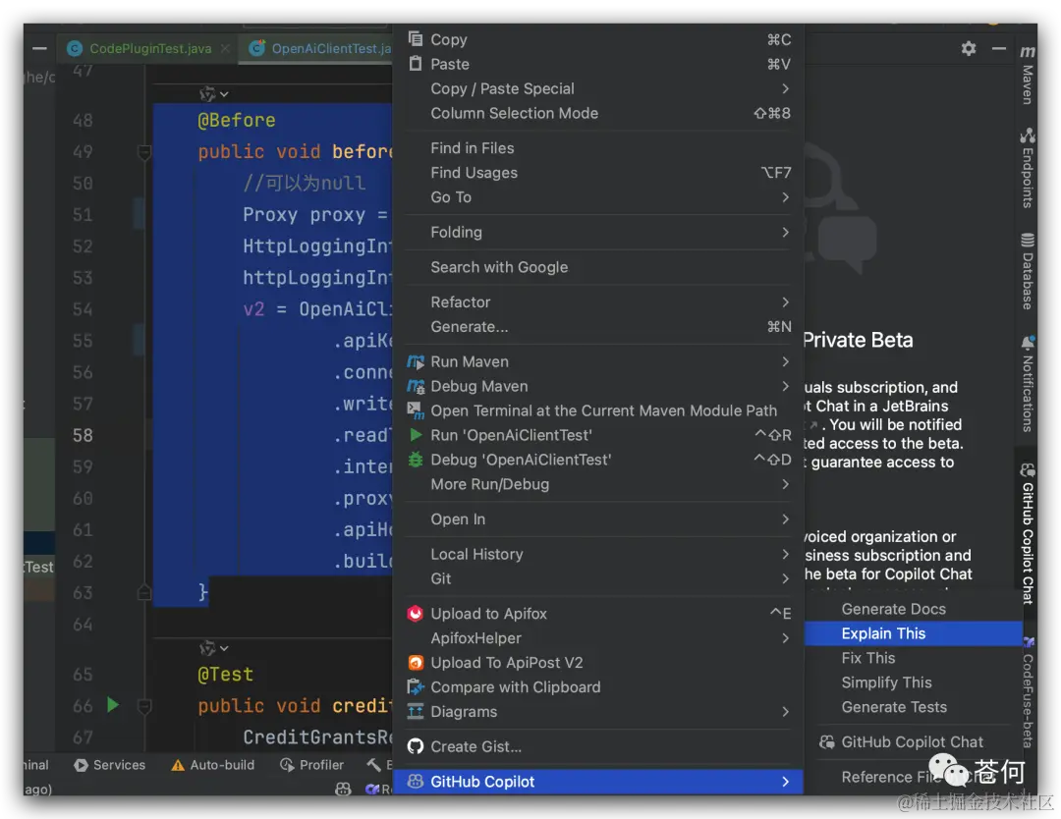The height and width of the screenshot is (819, 1061).
Task: Click the green run arrow for OpenAiClientTest
Action: point(416,435)
